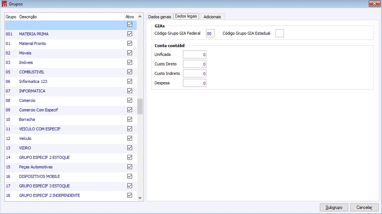382x214 pixels.
Task: Select the VEICULO COM ESPECIF row
Action: (x=71, y=129)
